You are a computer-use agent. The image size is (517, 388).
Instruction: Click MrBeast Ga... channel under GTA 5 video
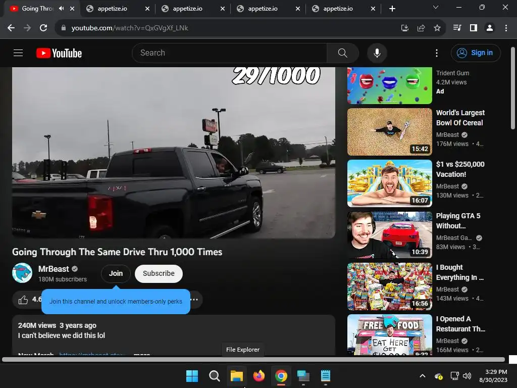pyautogui.click(x=454, y=238)
